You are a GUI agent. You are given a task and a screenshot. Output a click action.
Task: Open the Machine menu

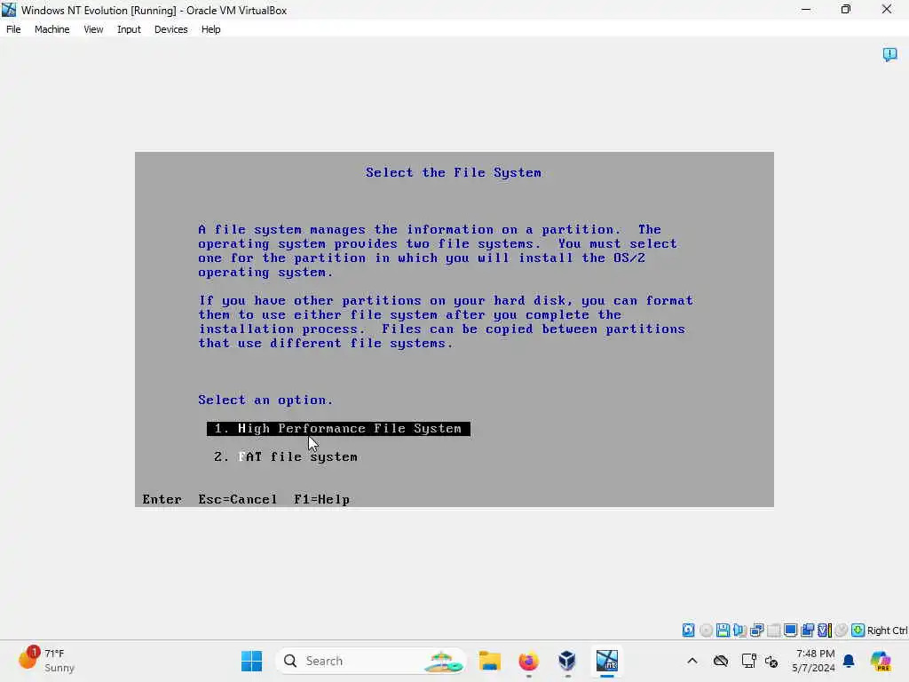pos(51,29)
